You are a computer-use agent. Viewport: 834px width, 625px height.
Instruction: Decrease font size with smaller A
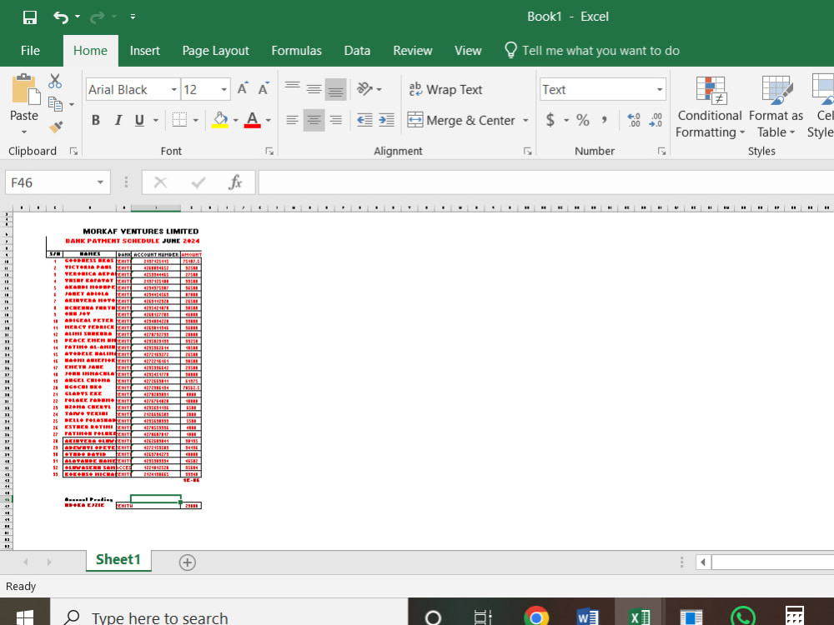264,89
